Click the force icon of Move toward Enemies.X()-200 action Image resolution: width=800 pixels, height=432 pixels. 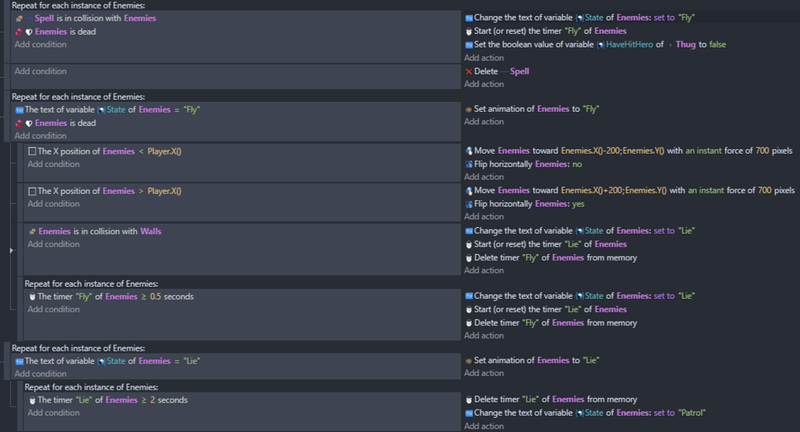coord(469,151)
